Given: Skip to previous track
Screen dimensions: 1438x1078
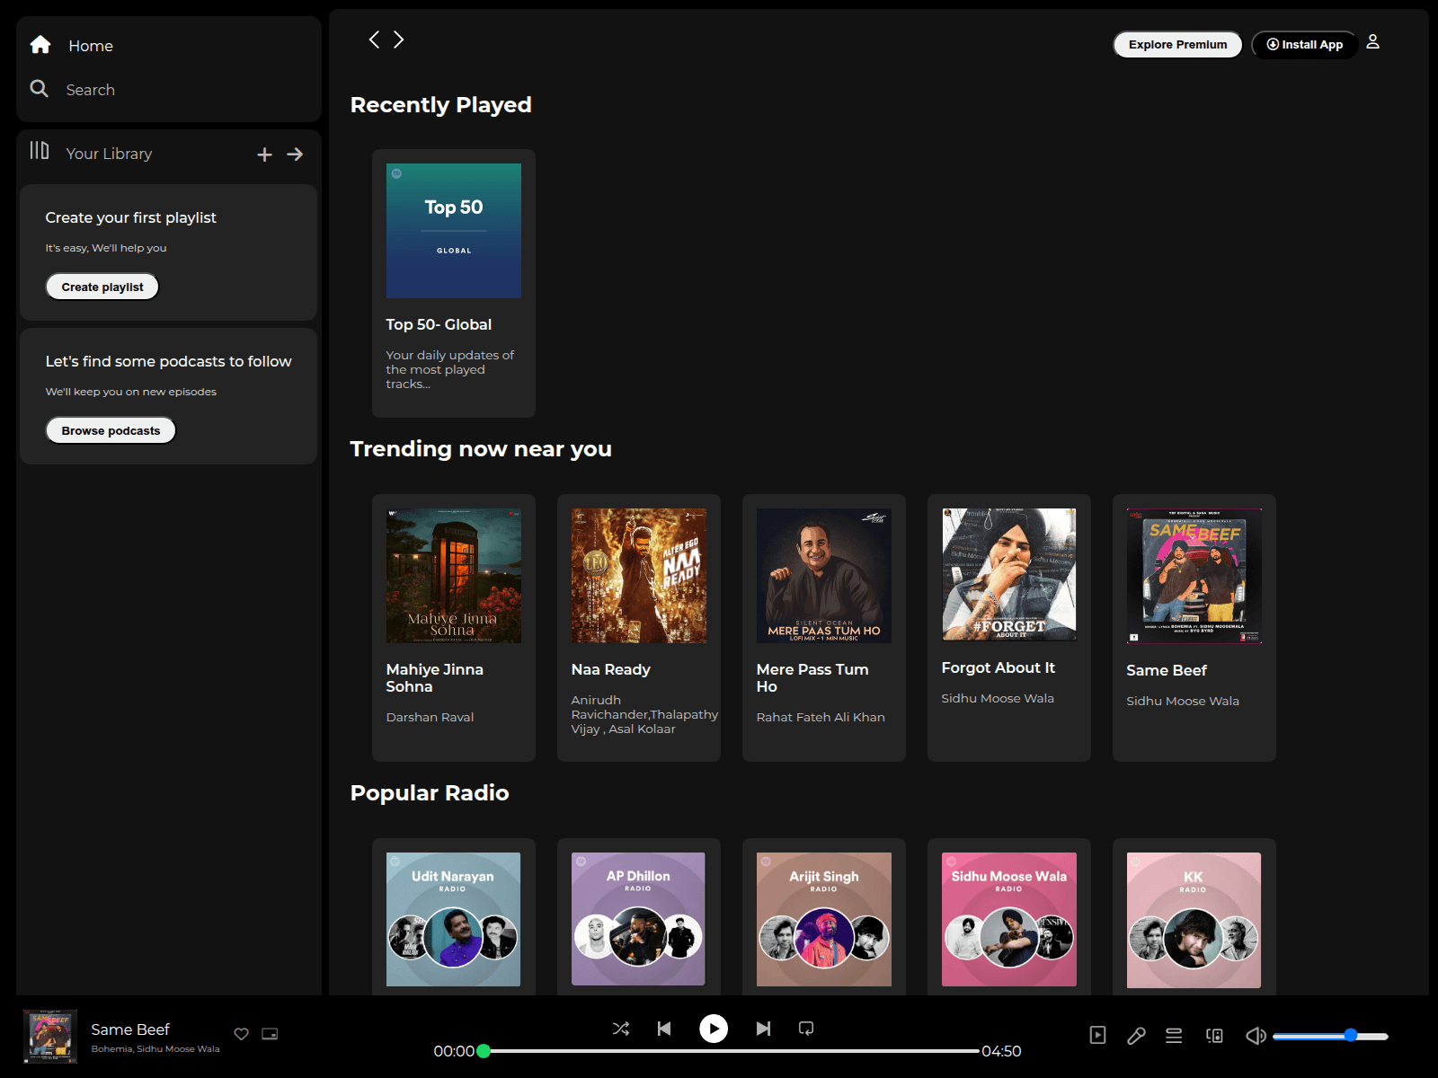Looking at the screenshot, I should tap(664, 1029).
